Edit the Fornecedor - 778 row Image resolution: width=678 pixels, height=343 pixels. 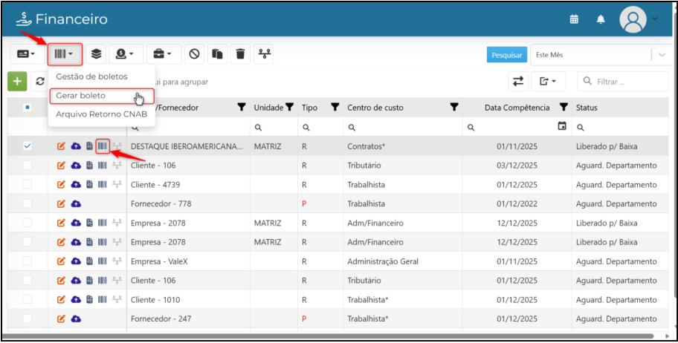pos(61,204)
